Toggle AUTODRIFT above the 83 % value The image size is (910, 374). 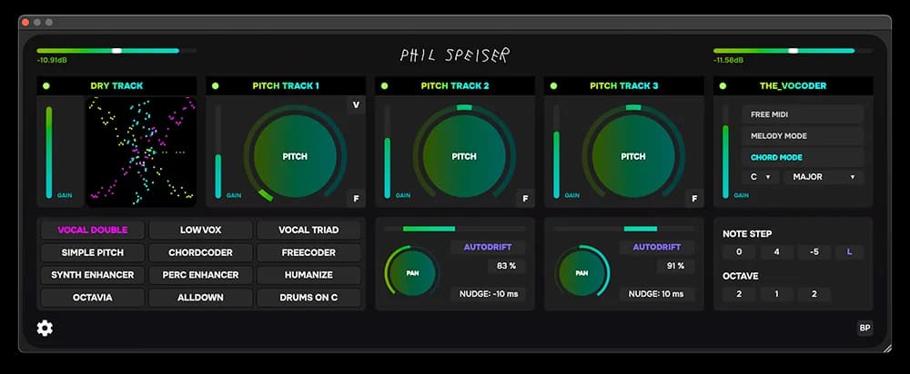pyautogui.click(x=488, y=247)
